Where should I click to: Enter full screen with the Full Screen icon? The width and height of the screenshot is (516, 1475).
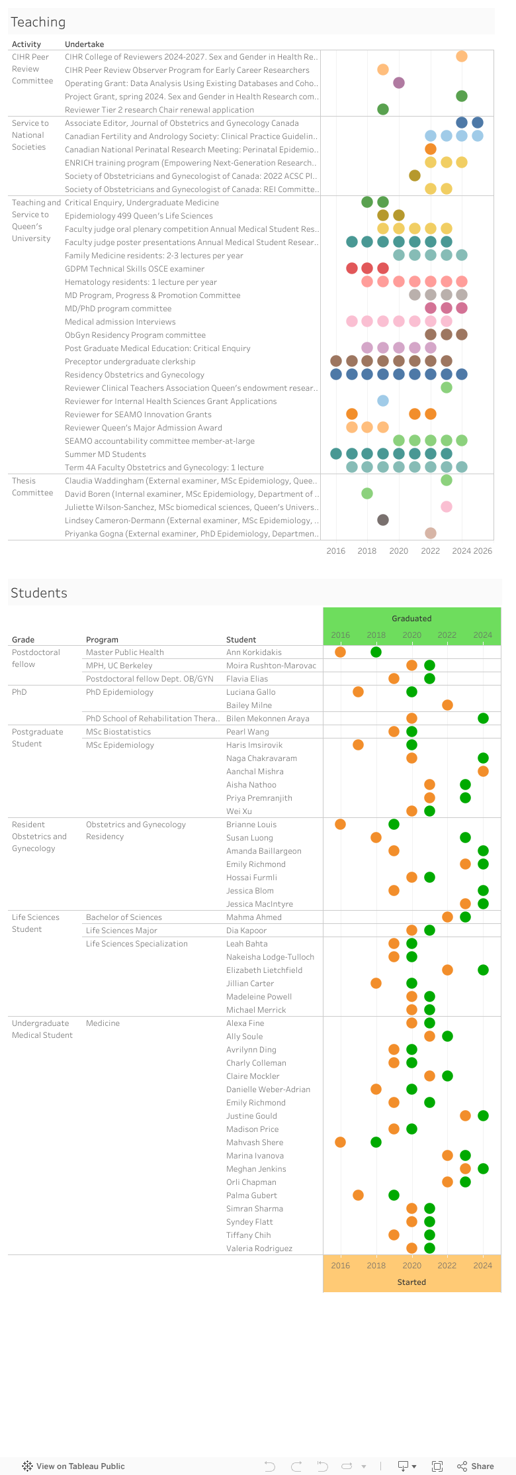437,1466
